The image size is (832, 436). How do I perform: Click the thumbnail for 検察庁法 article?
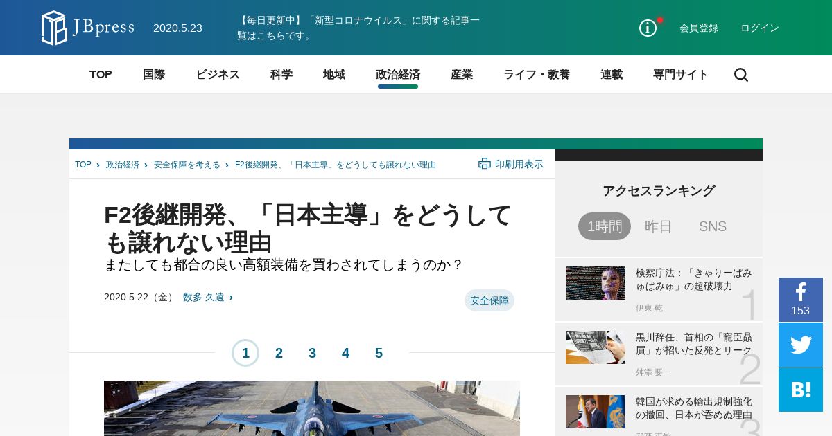point(595,283)
